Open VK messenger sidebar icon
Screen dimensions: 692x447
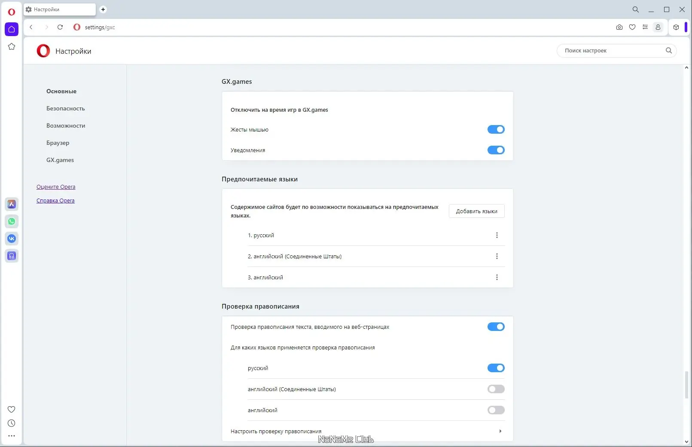click(12, 239)
